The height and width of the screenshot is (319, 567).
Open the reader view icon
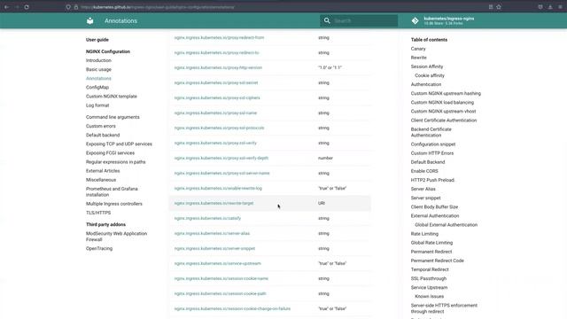tap(491, 7)
